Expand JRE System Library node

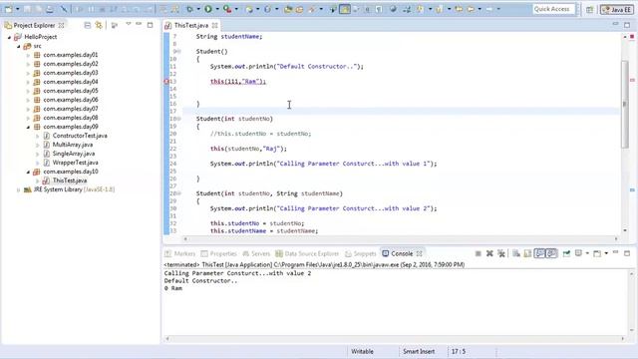click(18, 189)
